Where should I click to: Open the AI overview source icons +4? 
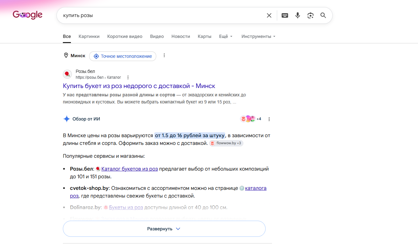click(251, 119)
